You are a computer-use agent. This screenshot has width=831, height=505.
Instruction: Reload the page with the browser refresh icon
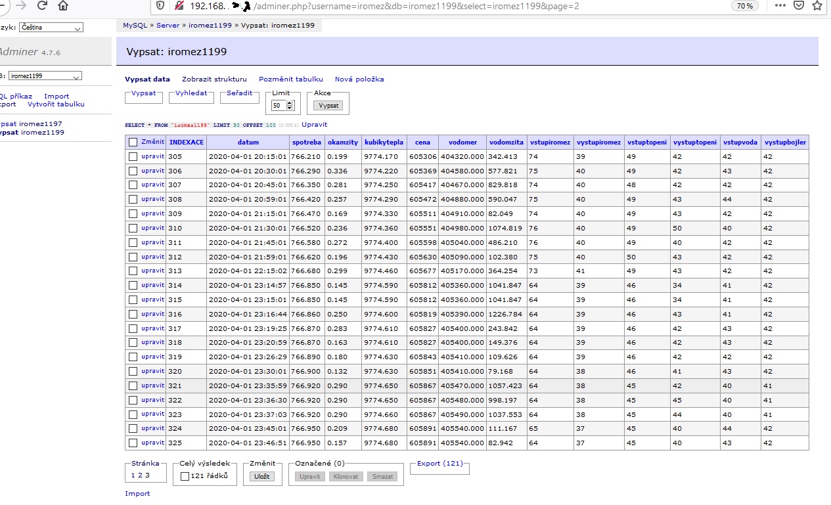point(42,6)
